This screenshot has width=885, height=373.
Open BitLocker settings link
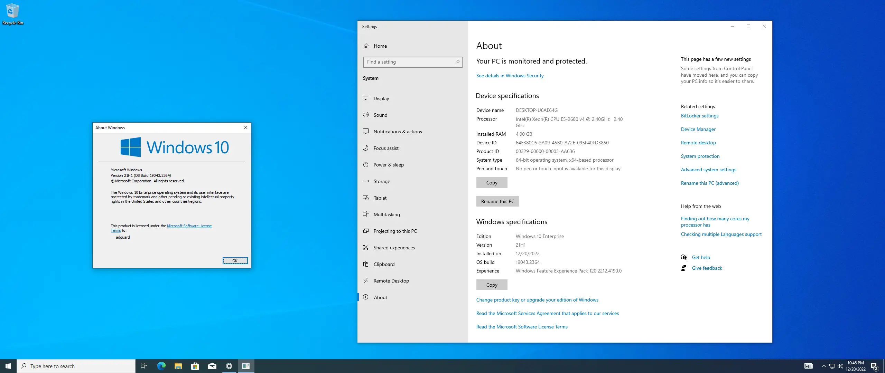pyautogui.click(x=699, y=116)
